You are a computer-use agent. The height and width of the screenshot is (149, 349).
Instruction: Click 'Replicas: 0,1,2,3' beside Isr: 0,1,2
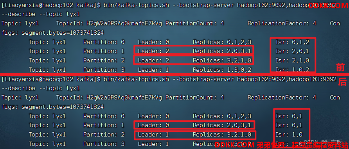tap(222, 42)
